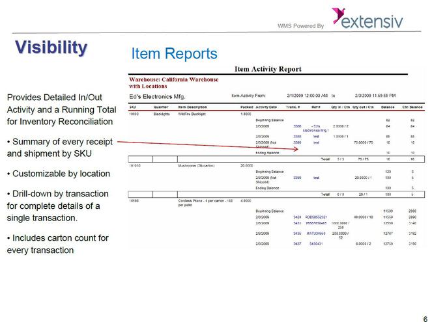Click the 'Trans. #' column header

293,107
